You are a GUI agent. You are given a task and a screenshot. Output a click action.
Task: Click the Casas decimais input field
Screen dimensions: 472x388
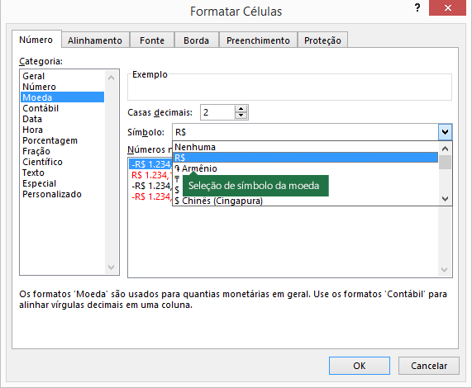click(217, 112)
